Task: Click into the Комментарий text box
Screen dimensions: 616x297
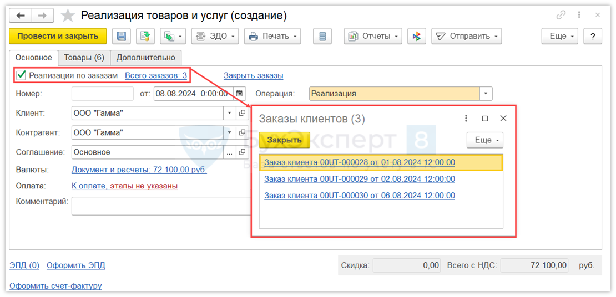Action: coord(161,206)
